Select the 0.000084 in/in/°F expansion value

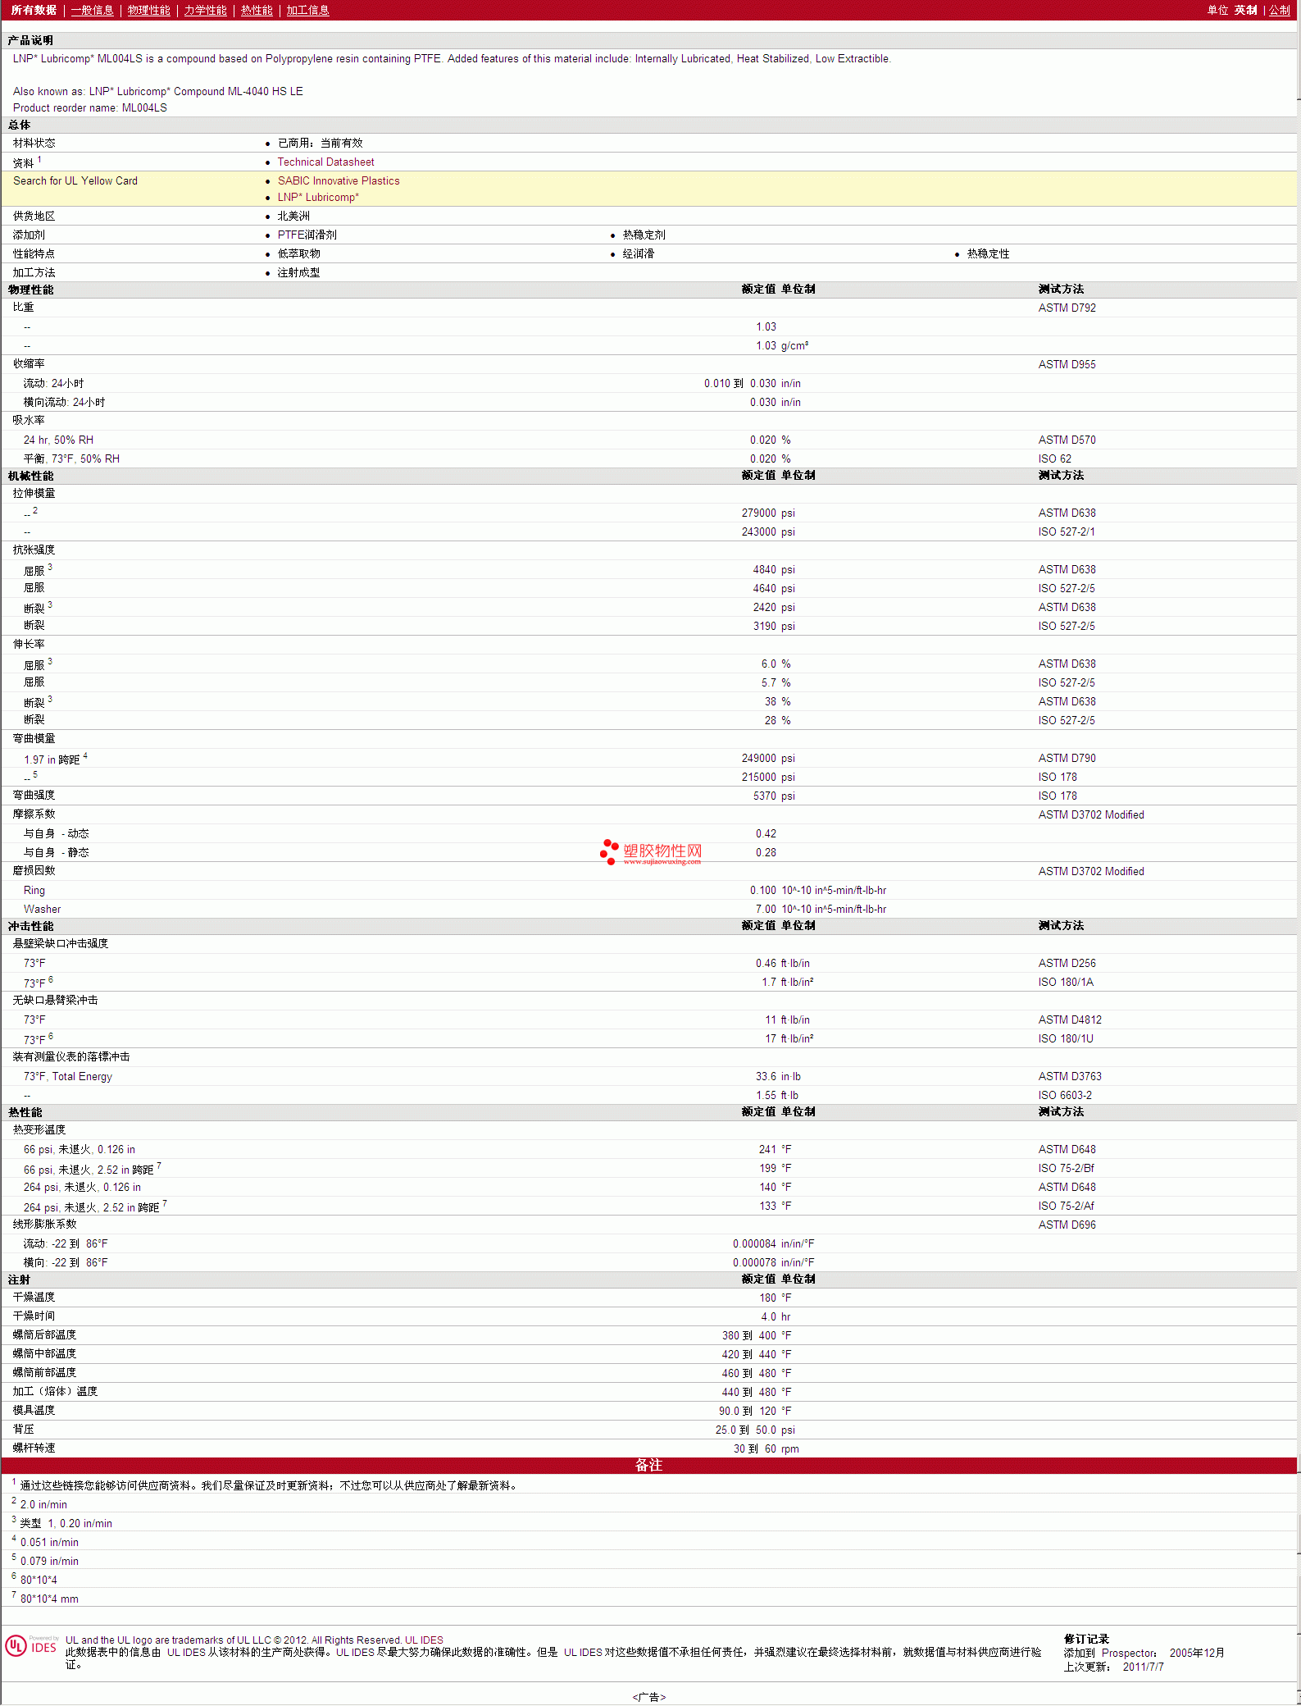click(773, 1244)
